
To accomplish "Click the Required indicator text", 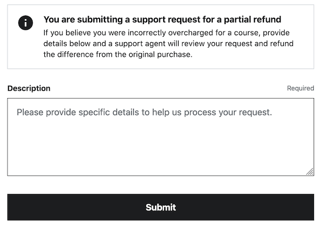I will [x=300, y=89].
